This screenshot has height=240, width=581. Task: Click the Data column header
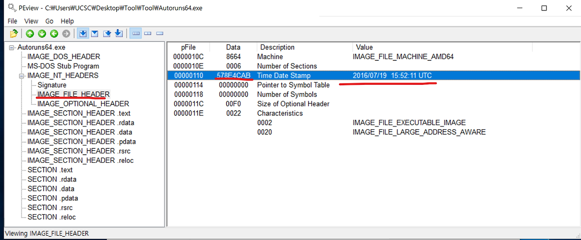[x=233, y=47]
